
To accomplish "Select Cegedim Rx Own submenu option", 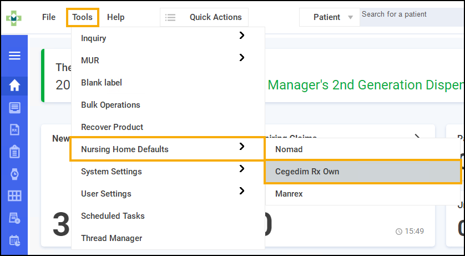I will tap(307, 172).
